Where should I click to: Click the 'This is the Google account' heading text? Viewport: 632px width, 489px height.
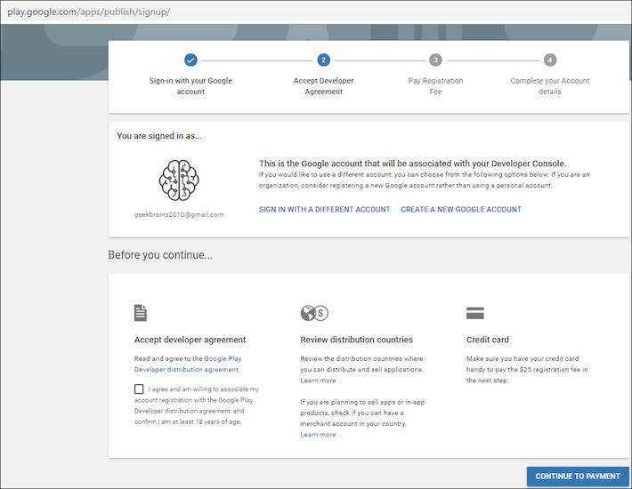412,164
